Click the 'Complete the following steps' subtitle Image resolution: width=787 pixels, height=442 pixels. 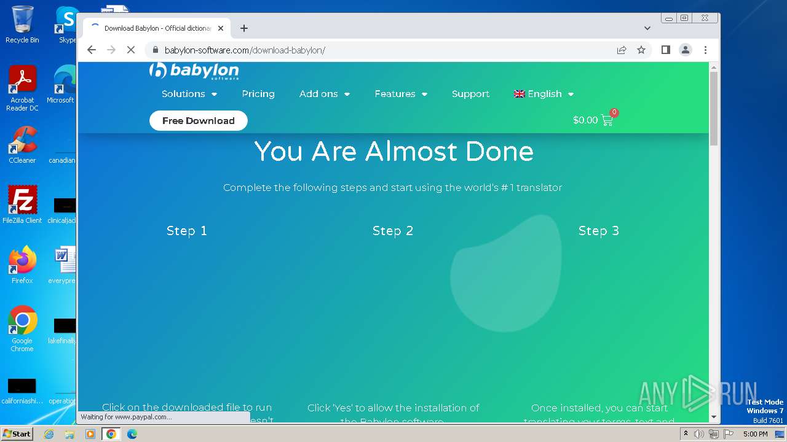point(392,187)
